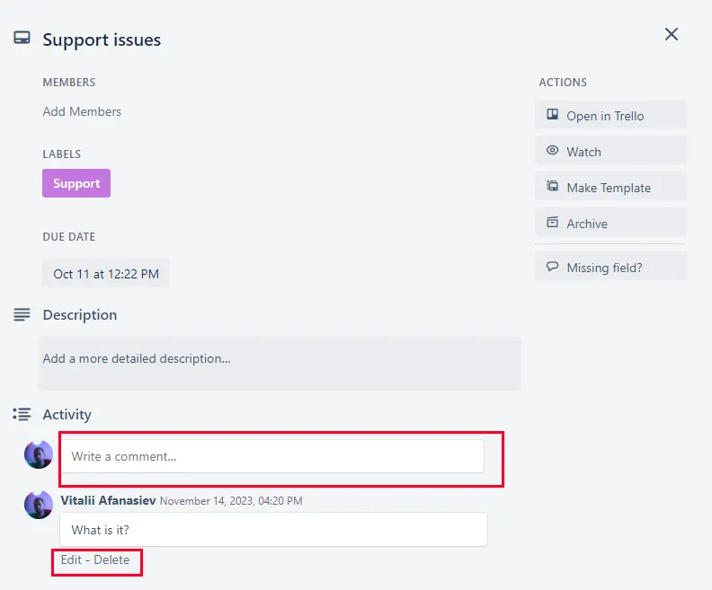Click the eye icon for Watch
712x590 pixels.
coord(552,150)
